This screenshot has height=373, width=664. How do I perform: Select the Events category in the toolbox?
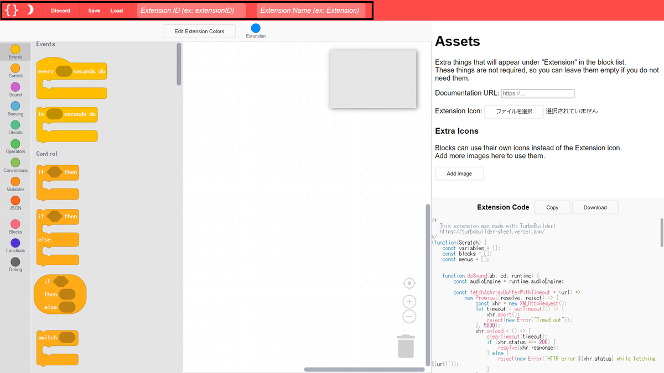click(x=15, y=52)
